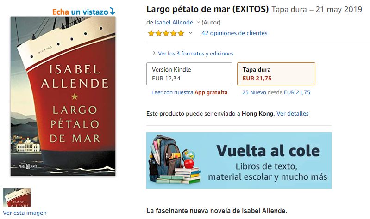Open the 42 opiniones de clientes link

pyautogui.click(x=234, y=33)
